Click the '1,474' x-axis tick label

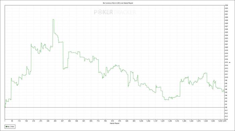click(x=199, y=121)
